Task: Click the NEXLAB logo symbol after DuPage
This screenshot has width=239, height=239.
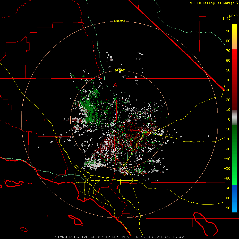Action: tap(237, 3)
